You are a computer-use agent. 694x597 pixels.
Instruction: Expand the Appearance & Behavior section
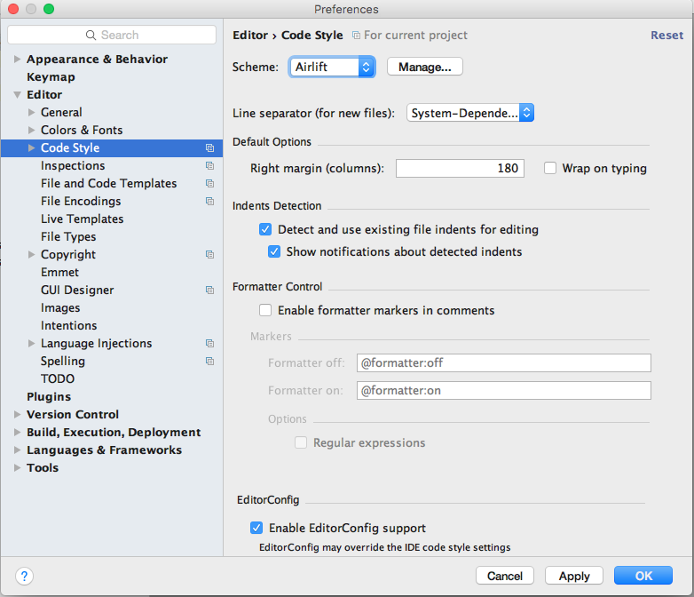18,60
